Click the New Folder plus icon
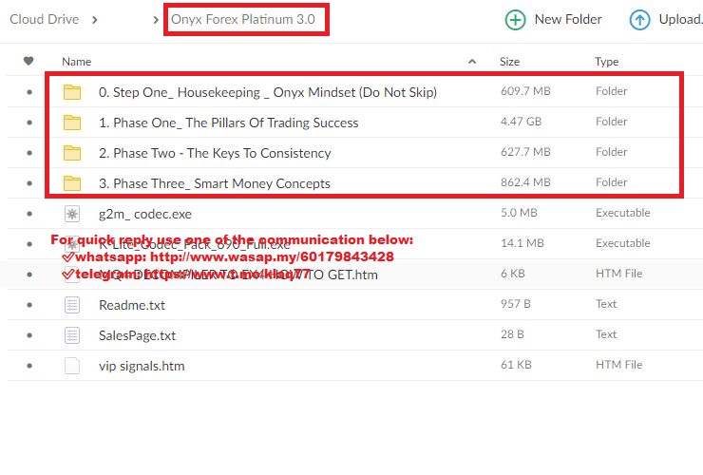703x475 pixels. 515,20
